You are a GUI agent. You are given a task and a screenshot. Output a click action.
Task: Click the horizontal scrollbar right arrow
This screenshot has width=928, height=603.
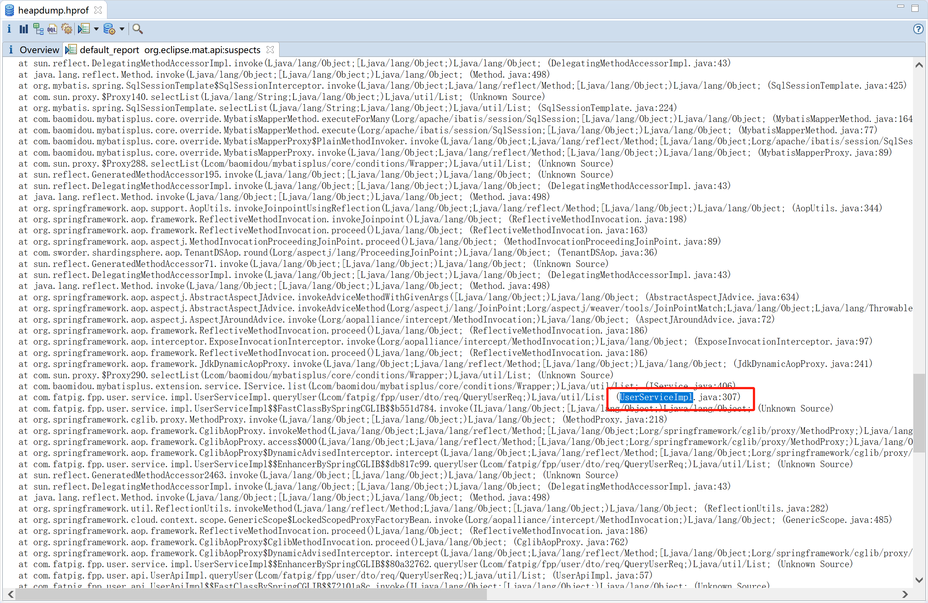click(x=905, y=595)
